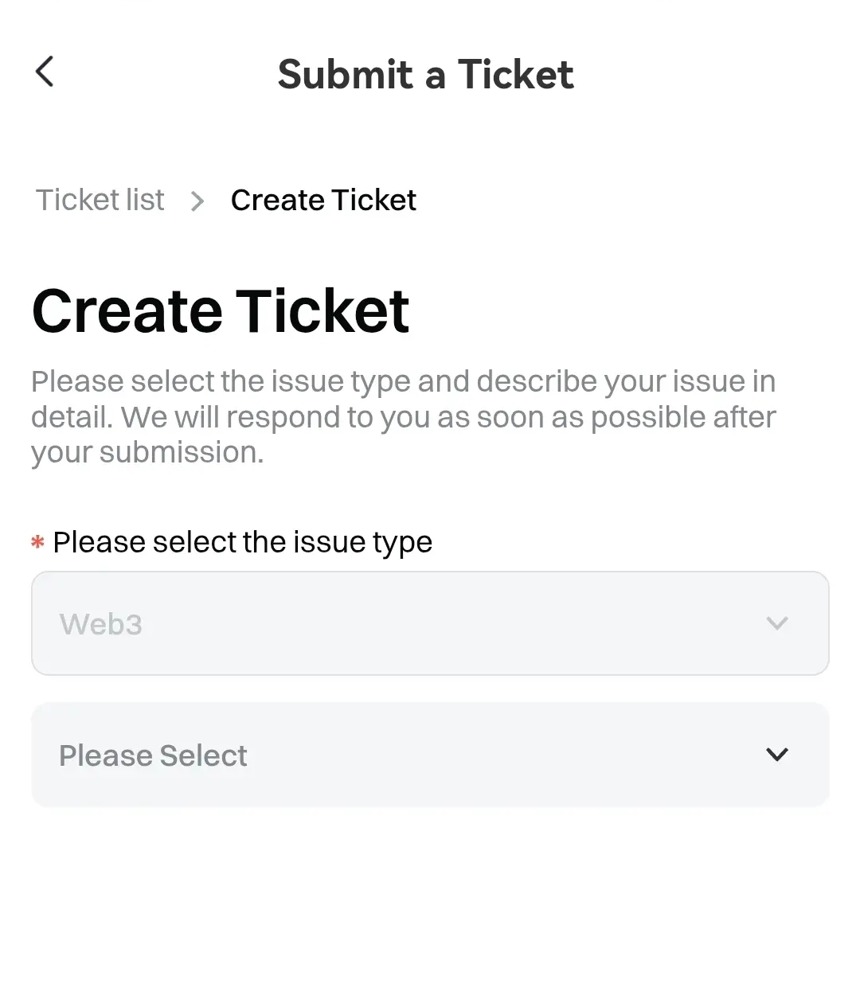Image resolution: width=860 pixels, height=1003 pixels.
Task: Click the large Create Ticket heading
Action: pos(221,310)
